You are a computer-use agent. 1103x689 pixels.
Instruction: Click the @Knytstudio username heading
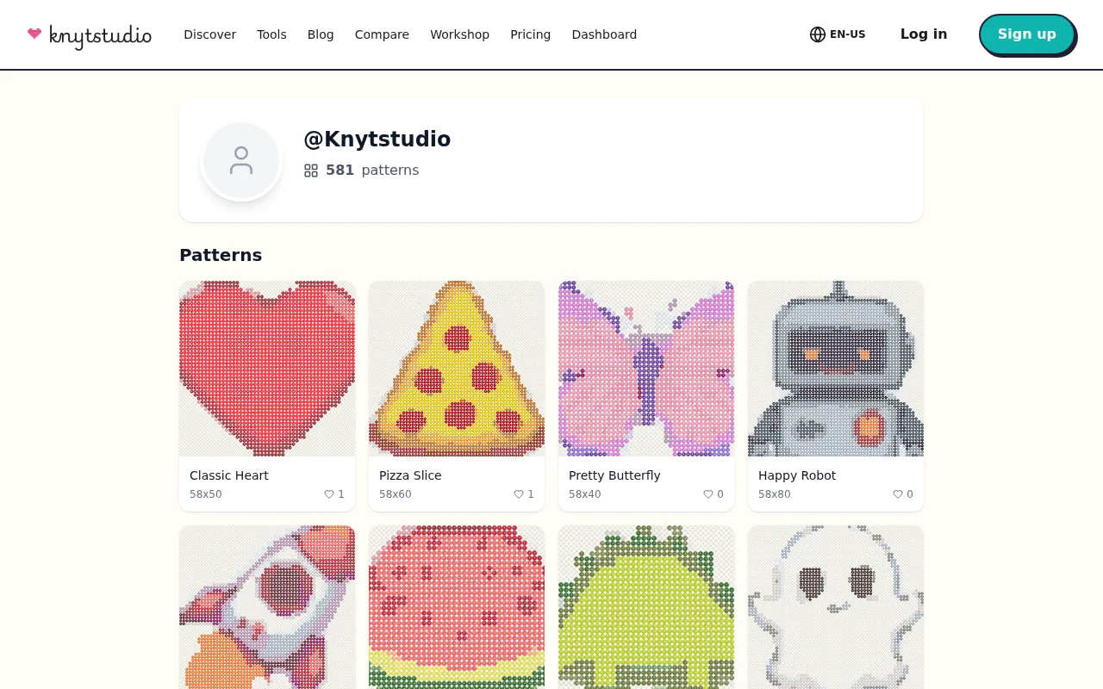[377, 140]
